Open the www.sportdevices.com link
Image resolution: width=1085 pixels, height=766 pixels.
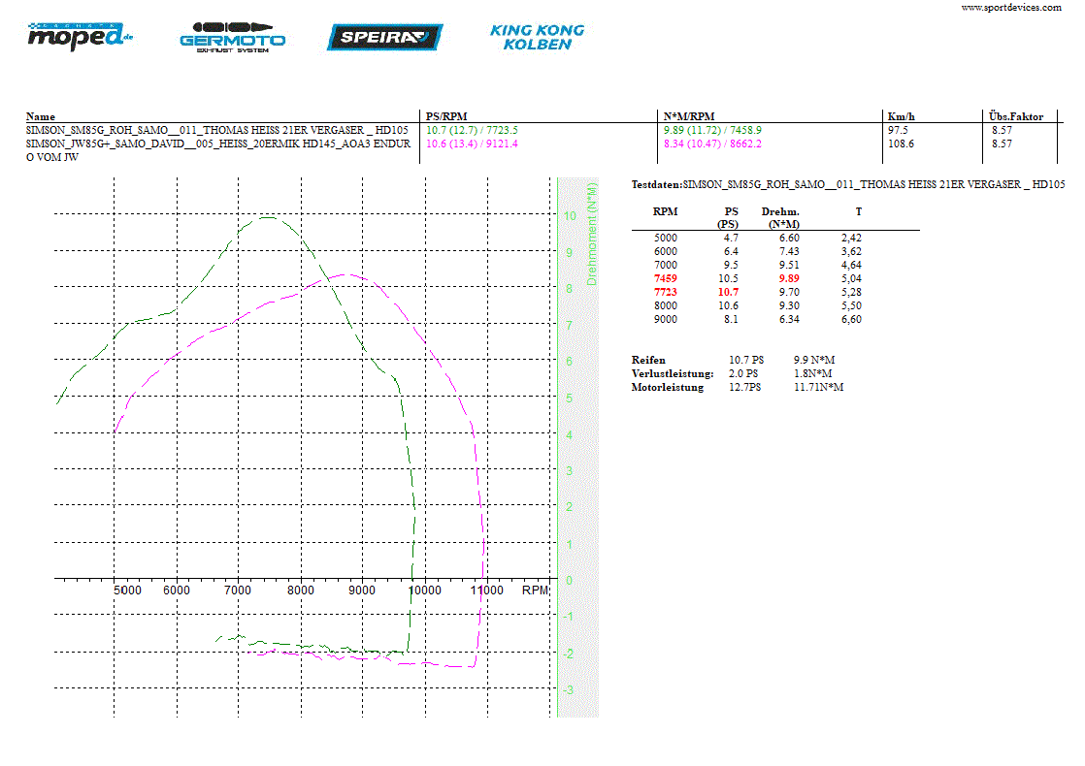tap(1011, 7)
